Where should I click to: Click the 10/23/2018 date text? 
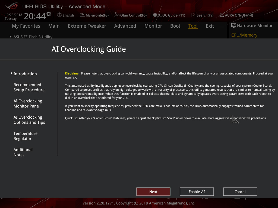pos(14,15)
